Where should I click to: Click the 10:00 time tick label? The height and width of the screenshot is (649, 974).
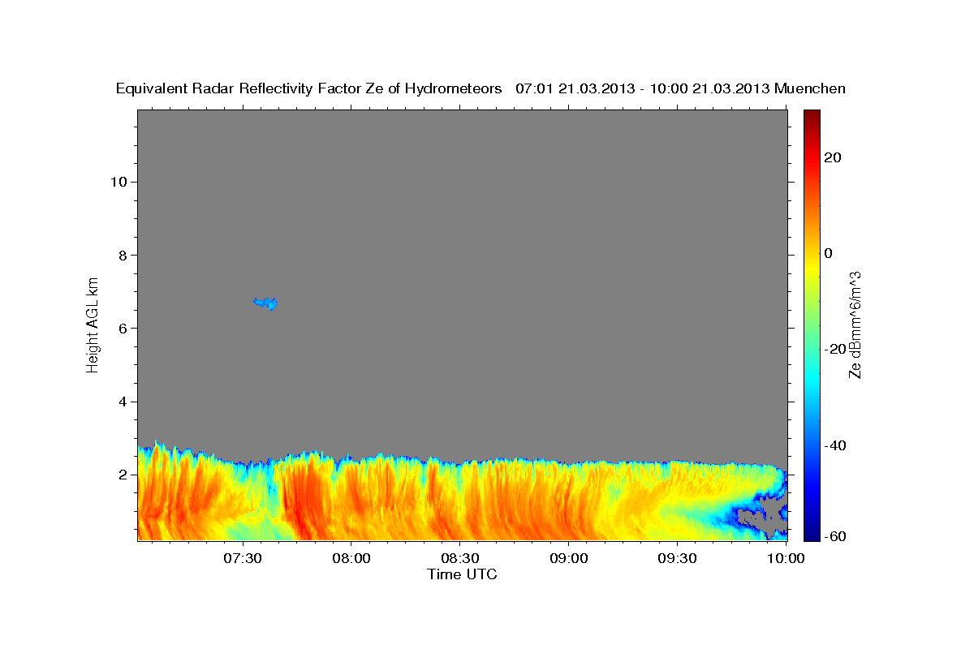click(785, 558)
